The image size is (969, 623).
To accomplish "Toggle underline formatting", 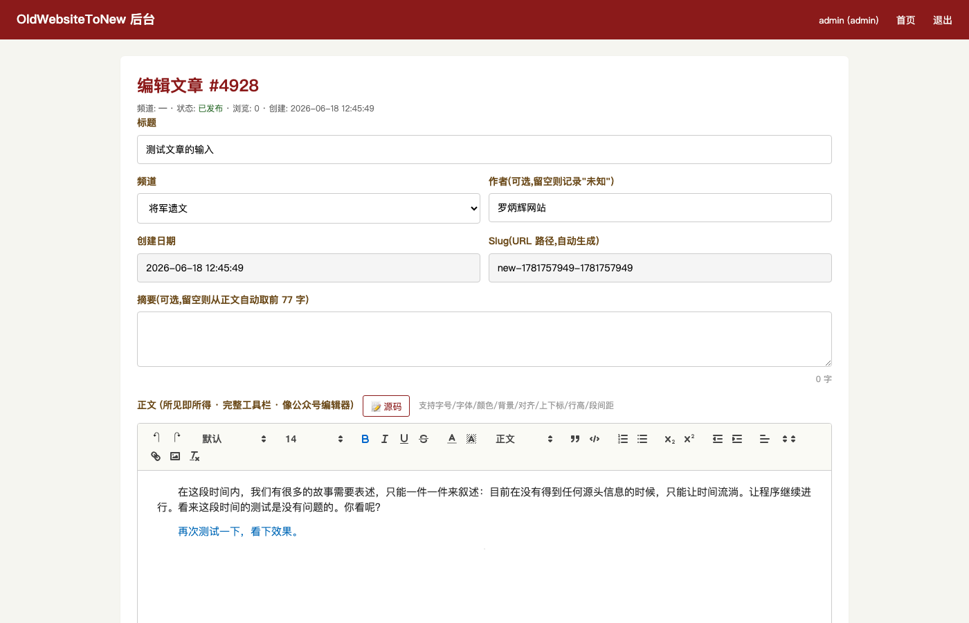I will tap(404, 439).
